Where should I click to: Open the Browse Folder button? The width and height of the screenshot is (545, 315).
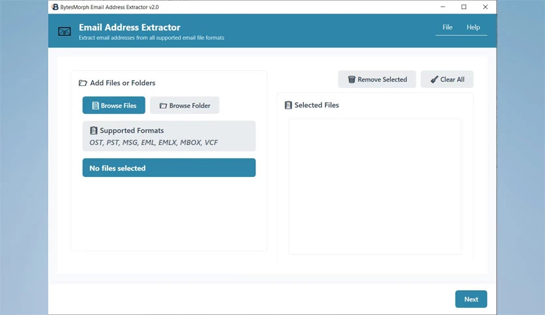pyautogui.click(x=184, y=105)
